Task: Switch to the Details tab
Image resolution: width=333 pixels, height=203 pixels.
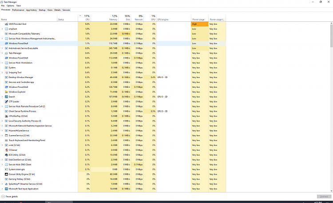Action: [57, 10]
